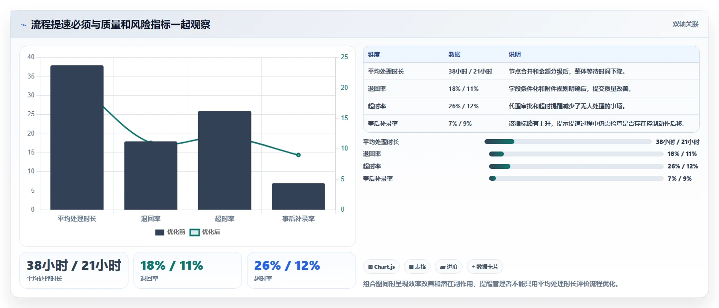Open the 18% / 11% 退回率 data card
719x308 pixels.
coord(187,270)
